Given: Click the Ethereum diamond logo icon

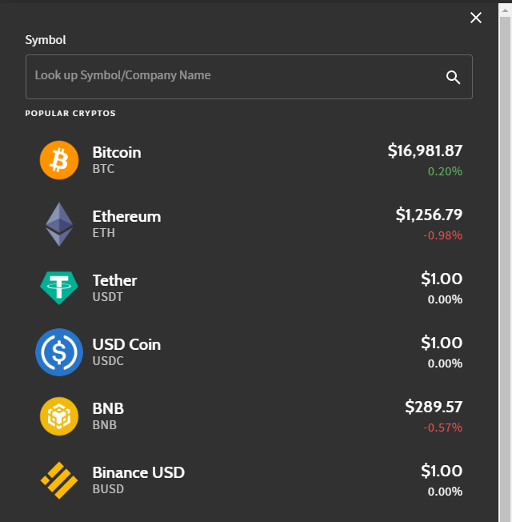Looking at the screenshot, I should coord(58,224).
